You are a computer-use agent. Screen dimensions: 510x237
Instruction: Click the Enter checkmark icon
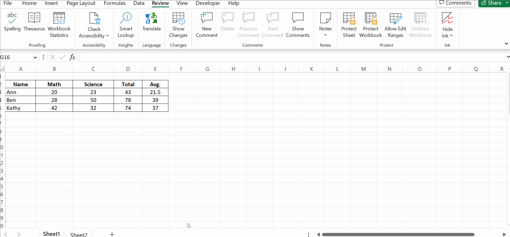pos(62,57)
